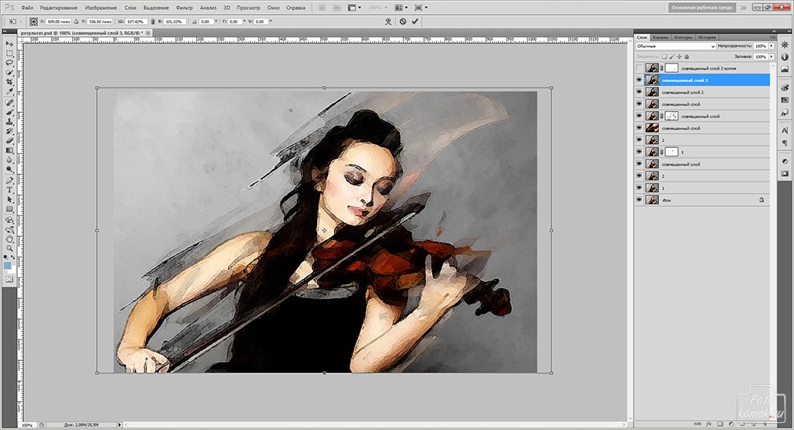Select the Crop tool
Image resolution: width=794 pixels, height=430 pixels.
pos(9,82)
